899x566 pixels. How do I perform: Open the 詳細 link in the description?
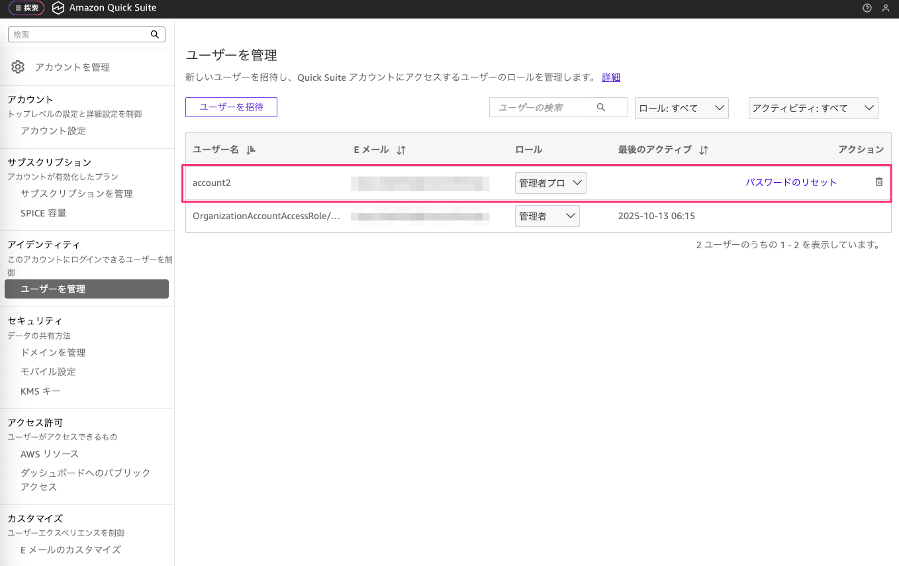point(611,77)
